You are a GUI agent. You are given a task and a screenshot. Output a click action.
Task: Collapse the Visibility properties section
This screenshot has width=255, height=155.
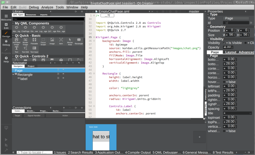pyautogui.click(x=208, y=39)
